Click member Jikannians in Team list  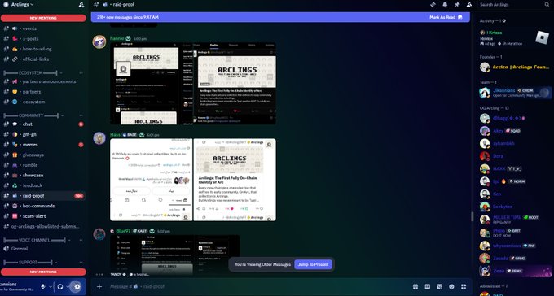pos(515,93)
